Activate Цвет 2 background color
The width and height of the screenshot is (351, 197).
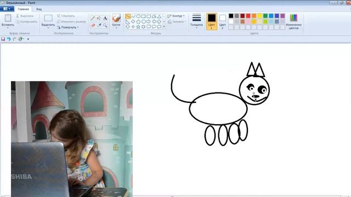[223, 21]
